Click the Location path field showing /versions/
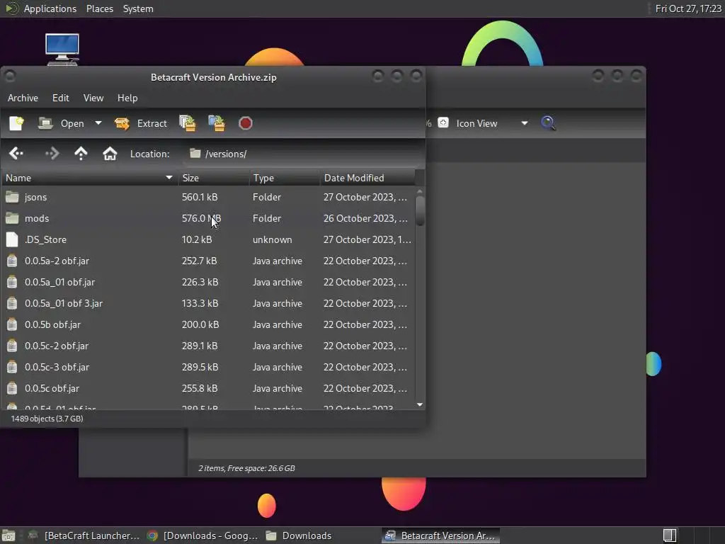The image size is (725, 544). pyautogui.click(x=303, y=154)
